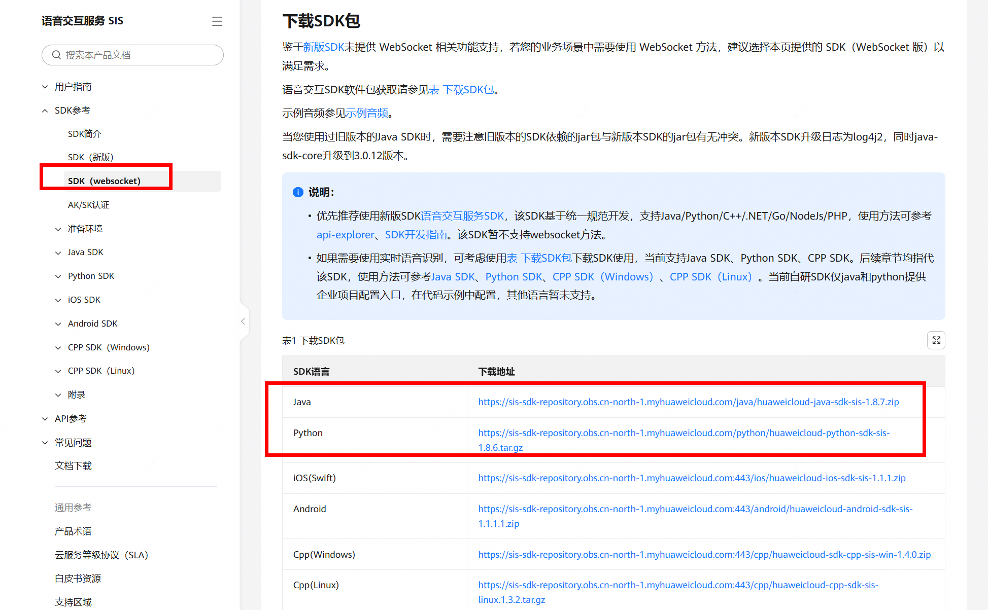Click the api-explorer link in the note
Viewport: 988px width, 610px height.
[x=345, y=235]
